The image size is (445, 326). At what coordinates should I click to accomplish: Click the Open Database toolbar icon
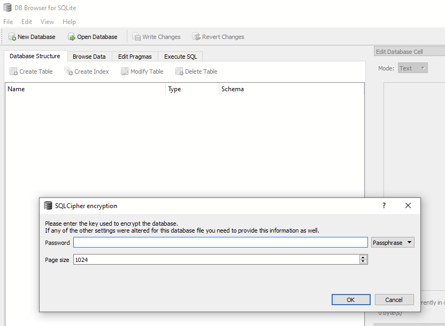coord(72,37)
